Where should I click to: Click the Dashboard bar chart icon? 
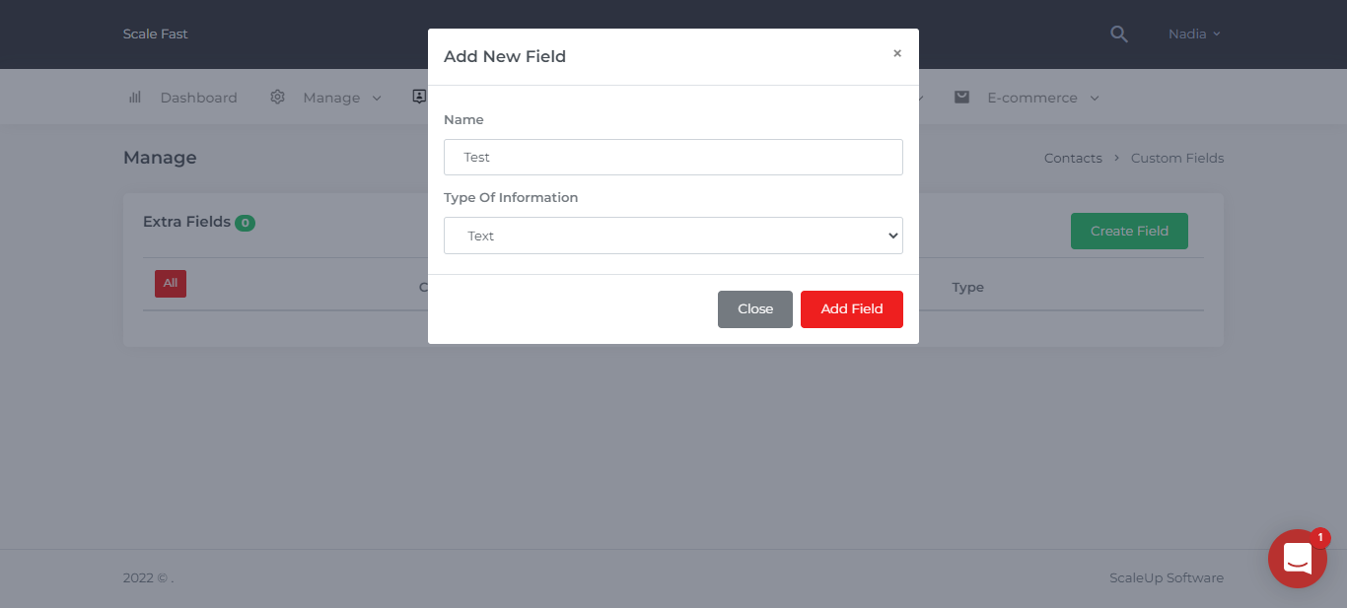tap(135, 98)
